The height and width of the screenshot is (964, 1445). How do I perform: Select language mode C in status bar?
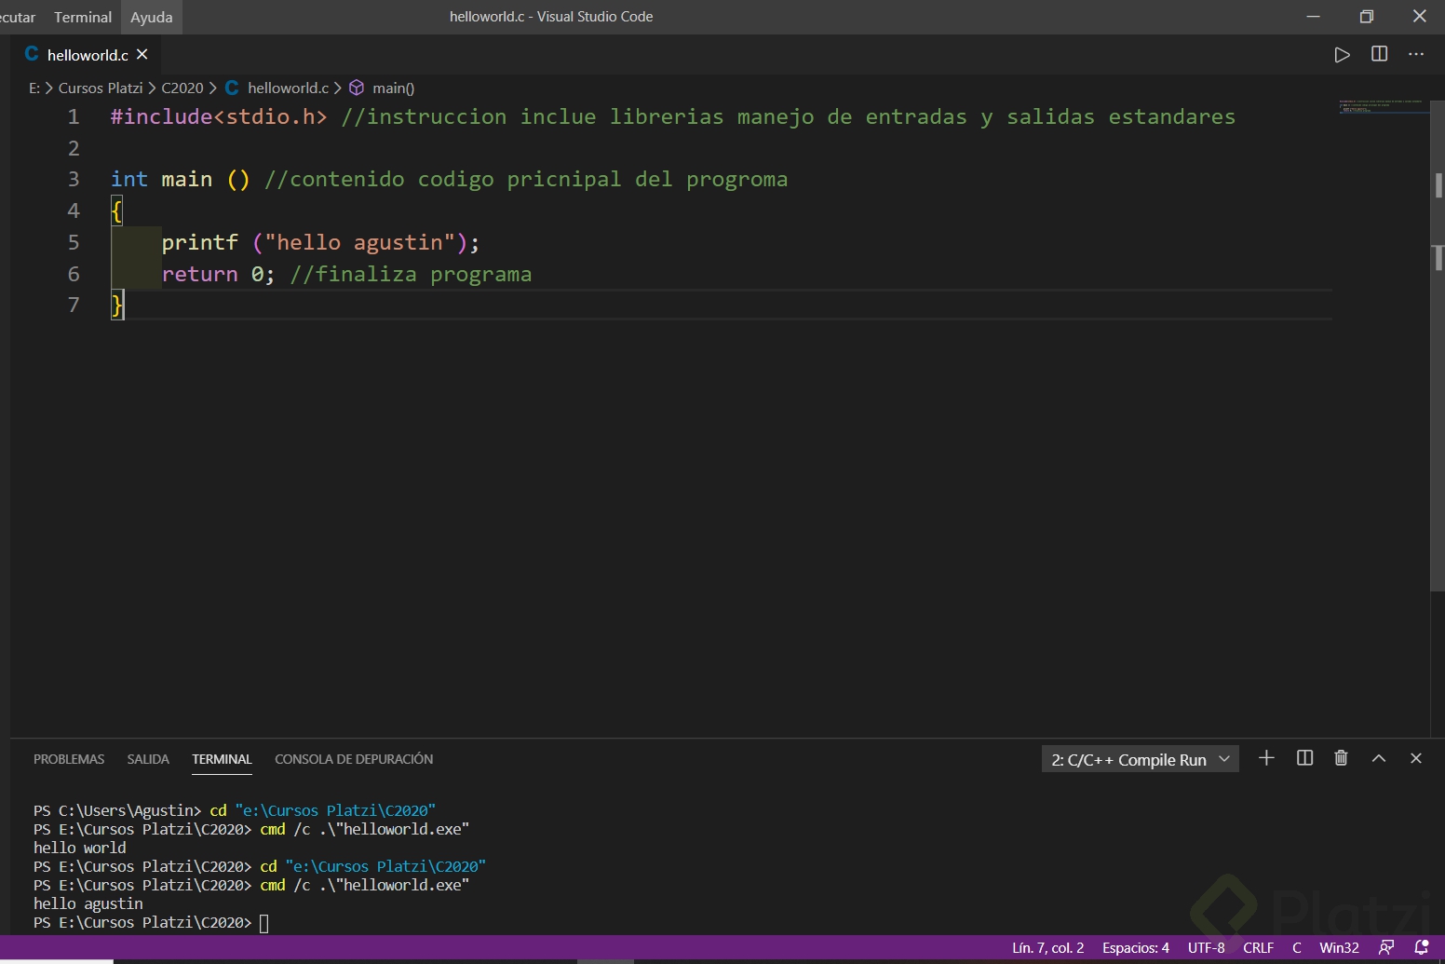[1296, 947]
